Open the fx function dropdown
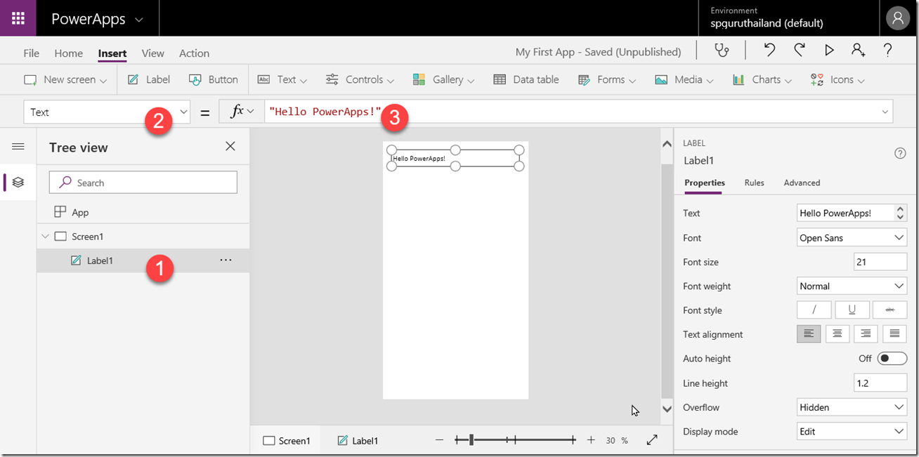919x457 pixels. [242, 112]
